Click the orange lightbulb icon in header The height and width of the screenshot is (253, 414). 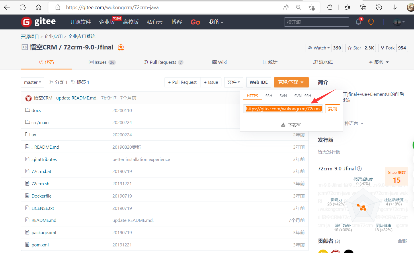[371, 22]
